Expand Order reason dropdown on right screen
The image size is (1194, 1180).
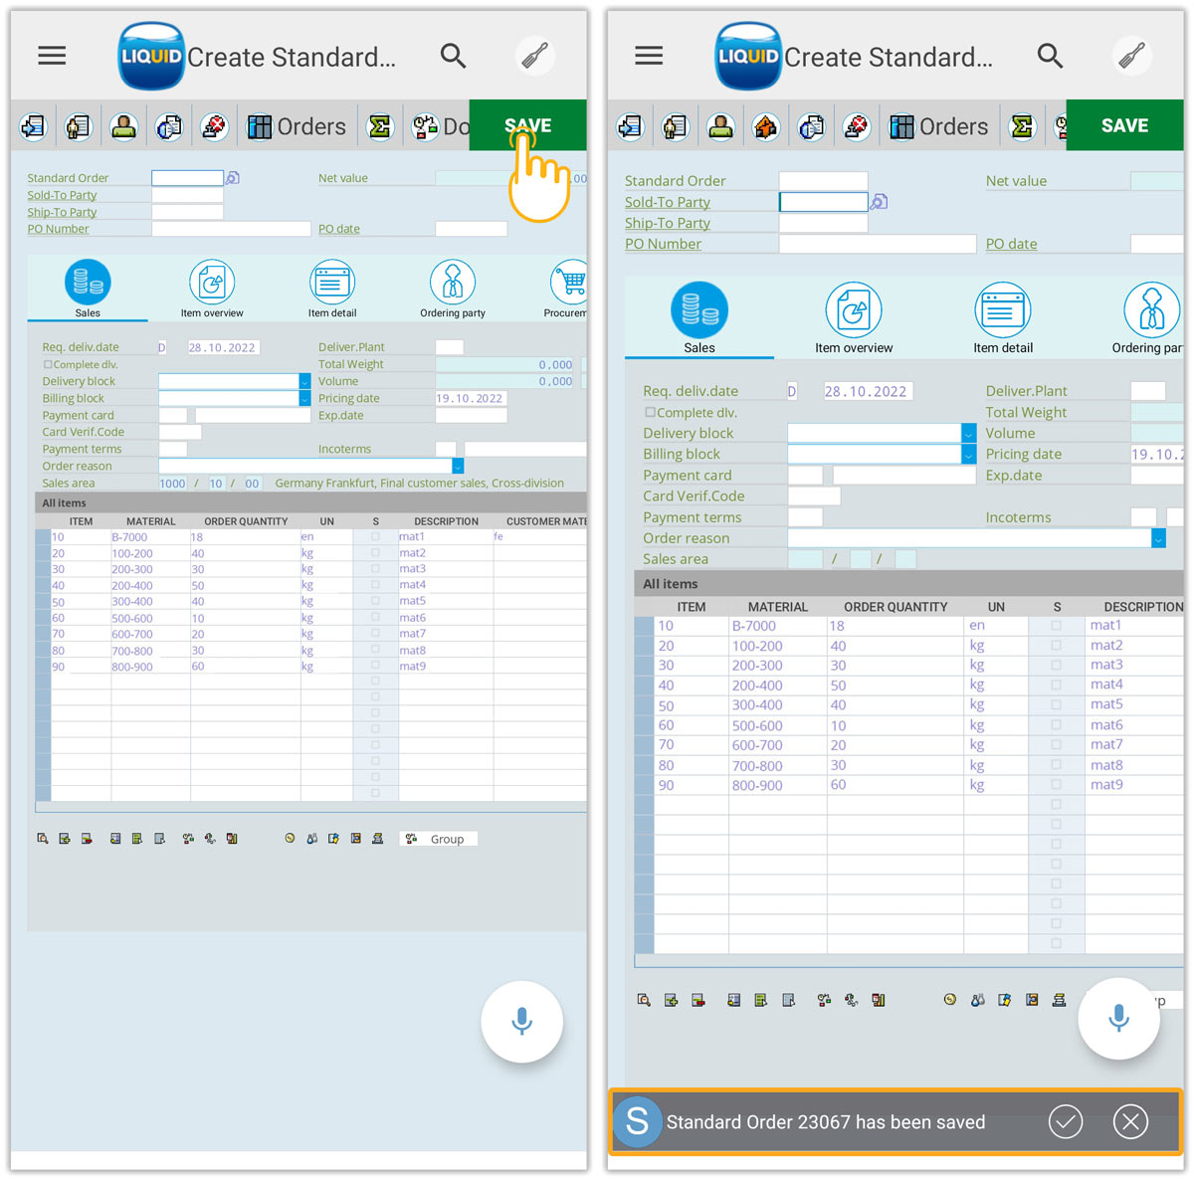pyautogui.click(x=1158, y=538)
